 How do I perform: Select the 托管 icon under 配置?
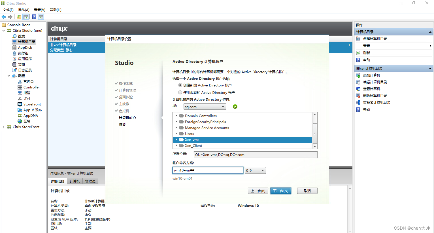point(20,93)
